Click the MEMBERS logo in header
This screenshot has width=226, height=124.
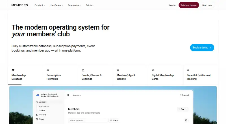(x=19, y=5)
